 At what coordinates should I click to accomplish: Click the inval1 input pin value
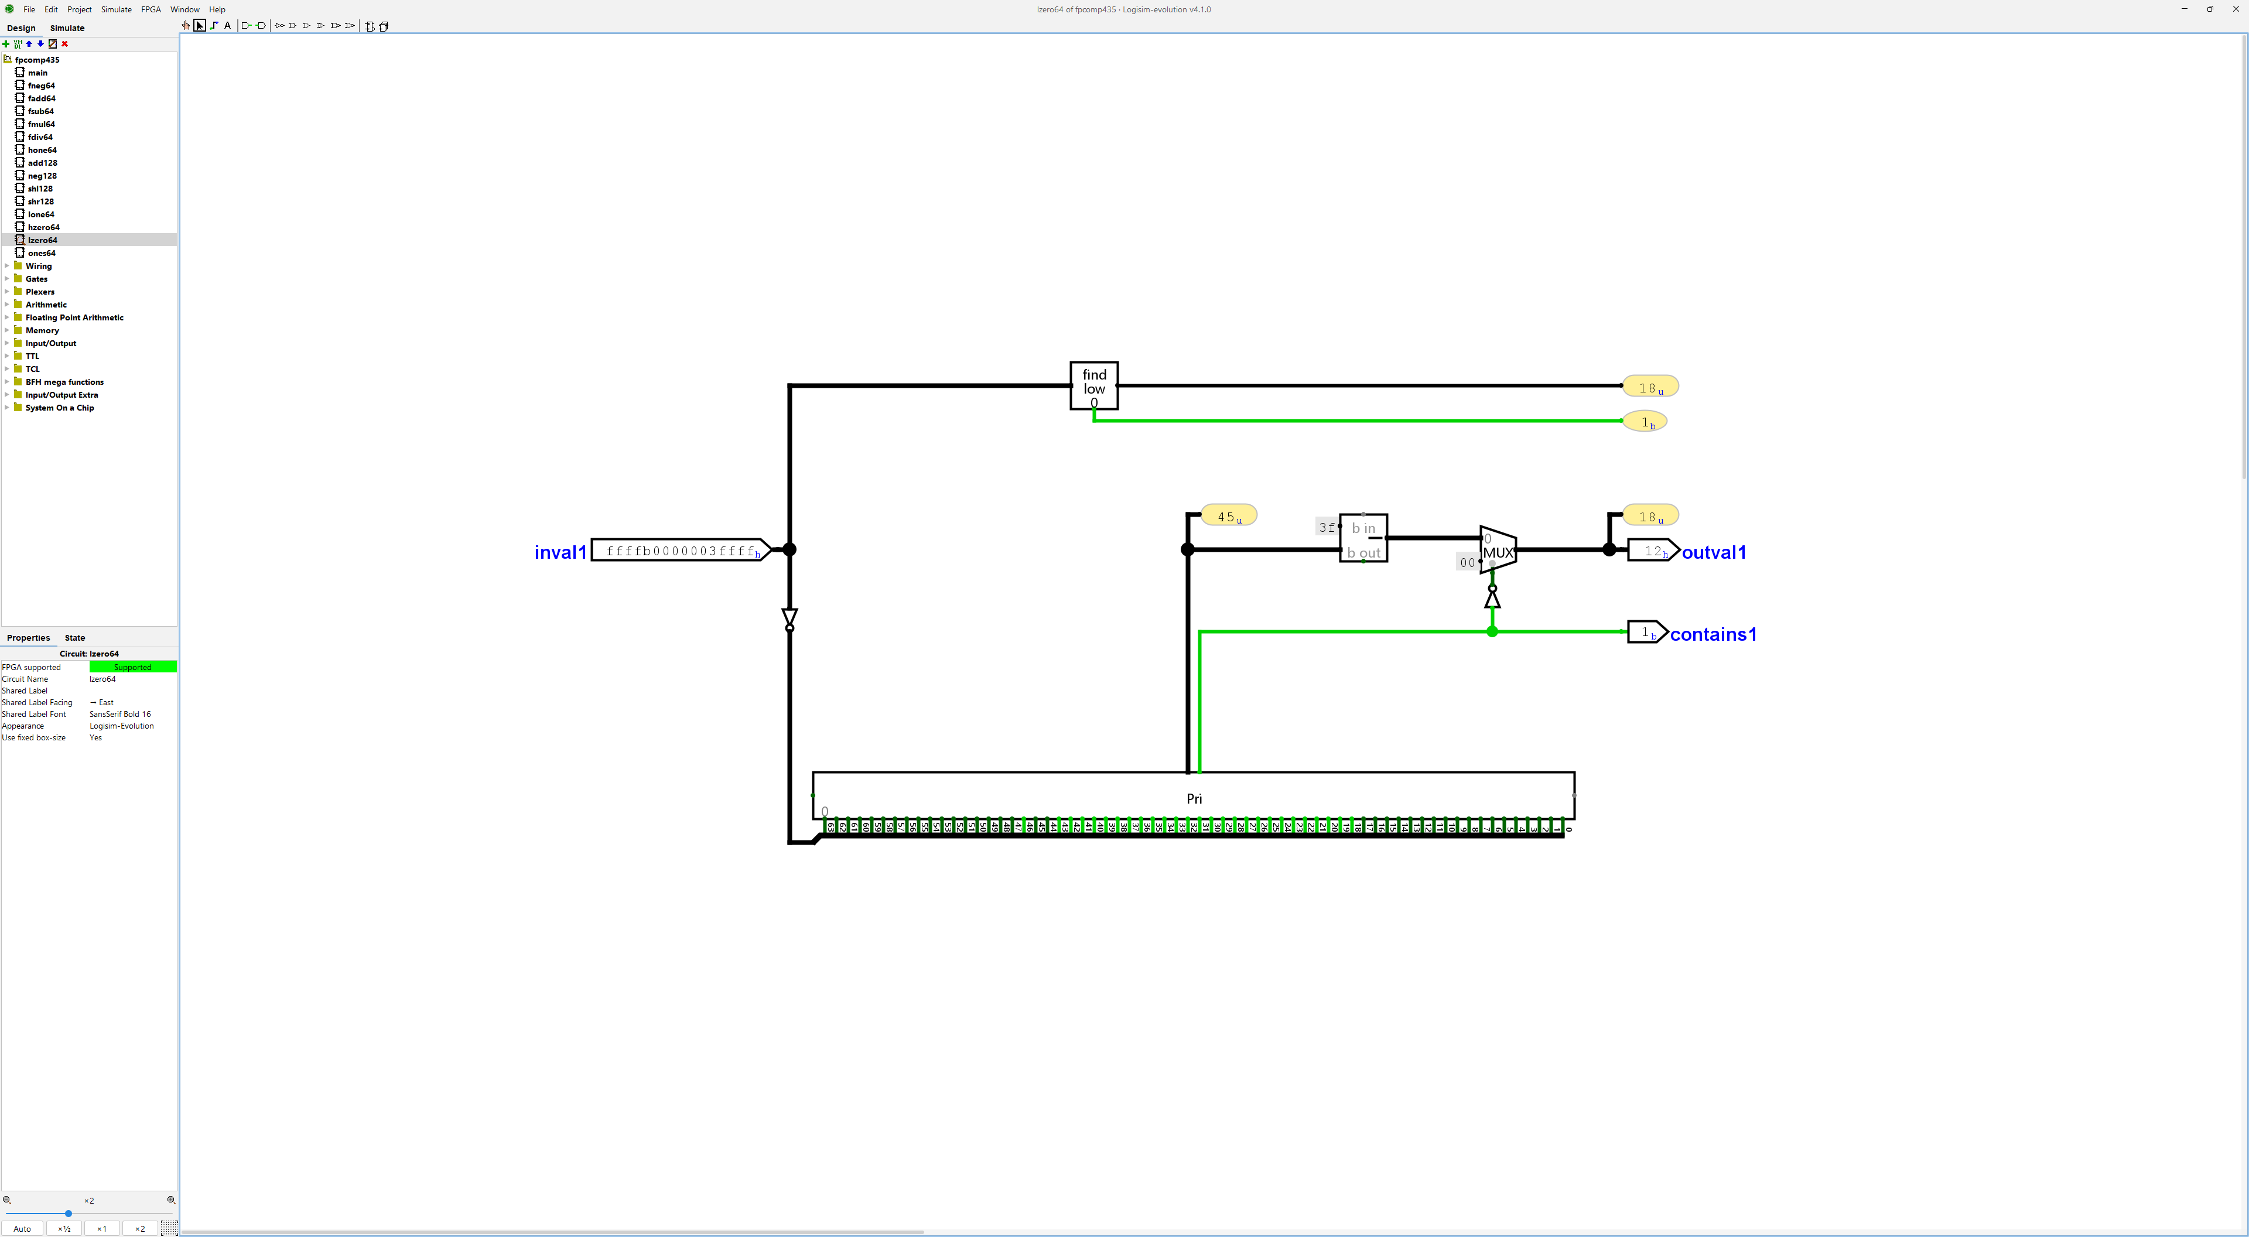[681, 551]
